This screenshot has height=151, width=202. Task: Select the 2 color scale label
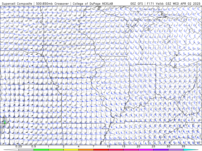tap(64, 146)
